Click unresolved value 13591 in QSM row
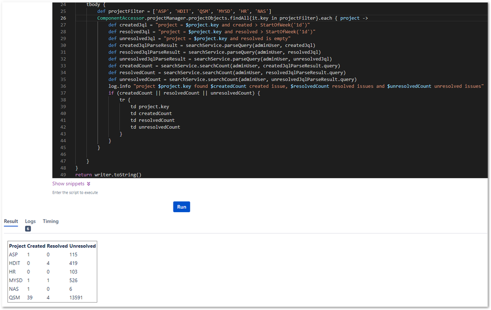491x310 pixels. coord(76,298)
